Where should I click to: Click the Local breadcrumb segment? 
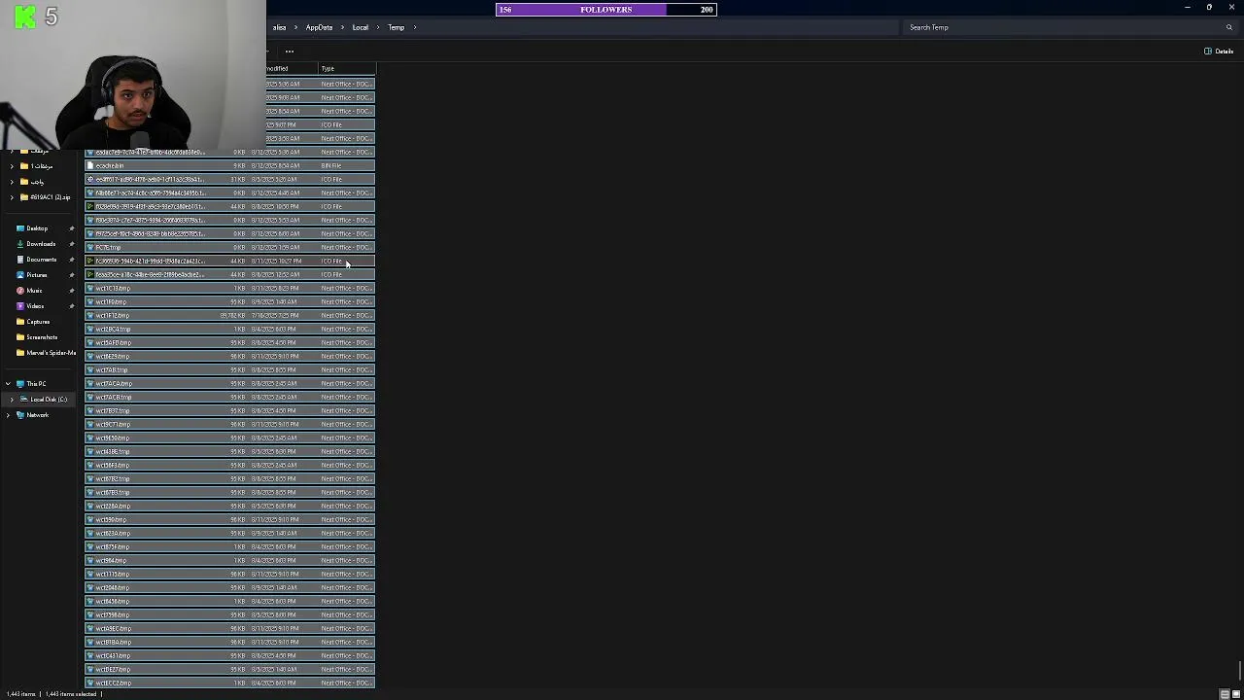click(x=360, y=27)
